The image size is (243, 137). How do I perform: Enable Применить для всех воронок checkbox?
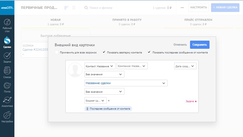click(57, 52)
